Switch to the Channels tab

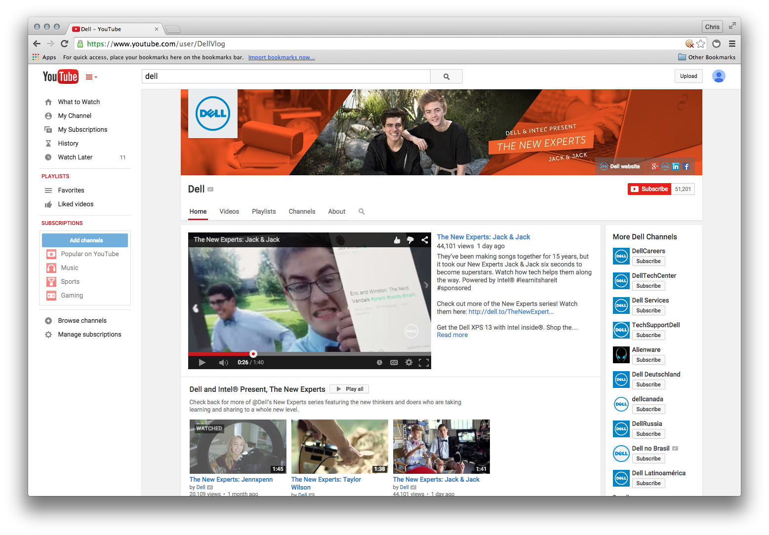(302, 212)
